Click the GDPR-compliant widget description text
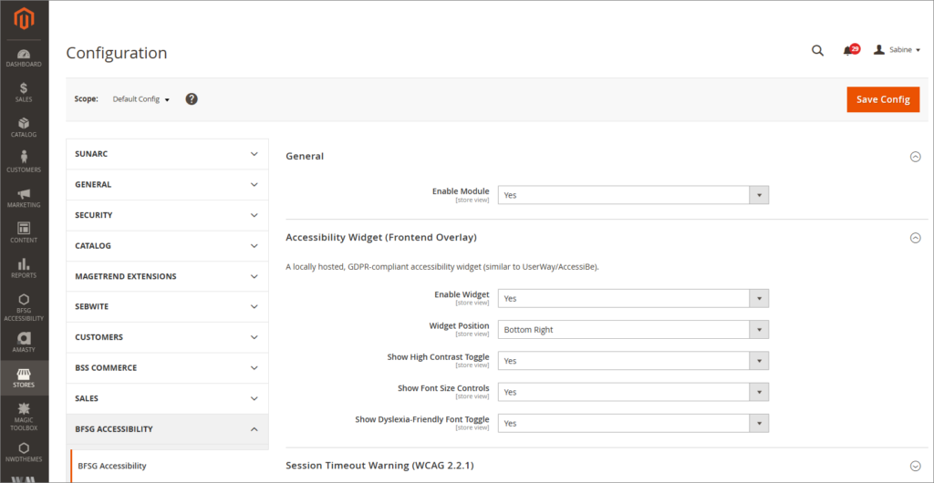934x483 pixels. 442,267
